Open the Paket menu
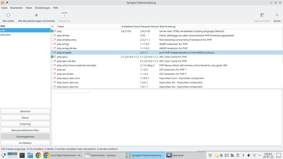The width and height of the screenshot is (283, 159). point(29,8)
